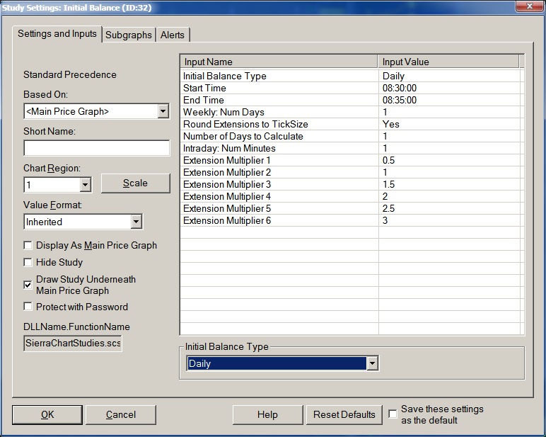Click the Input Name column header
The width and height of the screenshot is (546, 437).
[x=279, y=62]
